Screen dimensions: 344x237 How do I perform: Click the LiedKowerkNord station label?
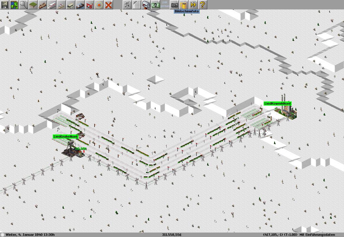[277, 103]
